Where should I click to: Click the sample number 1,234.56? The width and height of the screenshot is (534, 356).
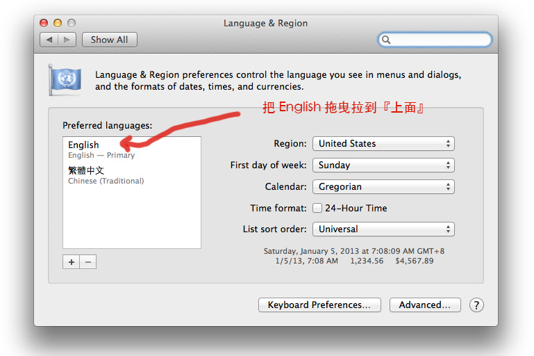click(367, 261)
